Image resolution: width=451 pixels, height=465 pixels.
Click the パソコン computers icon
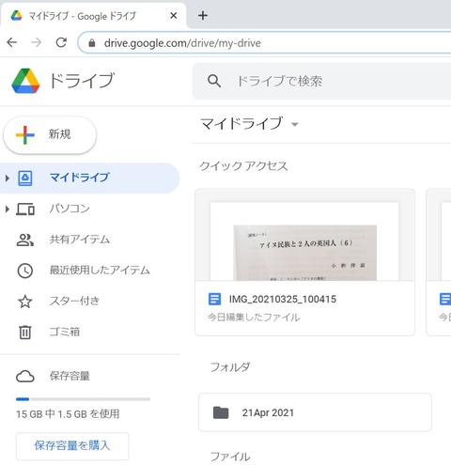coord(25,209)
